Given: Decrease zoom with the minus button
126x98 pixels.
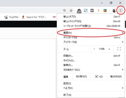Looking at the screenshot, I should click(x=94, y=49).
